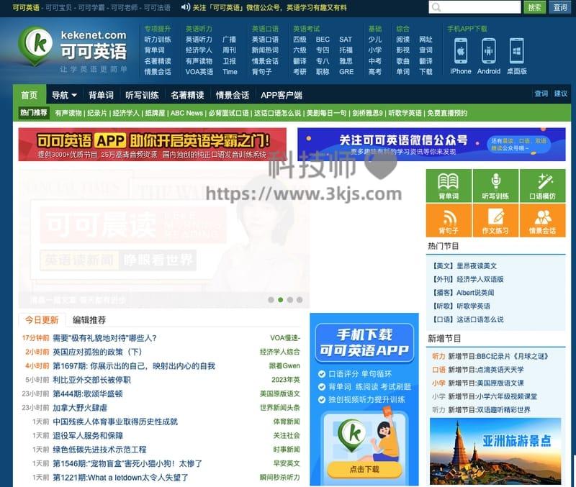
Task: Open the red 可可英语 APP banner
Action: point(153,144)
